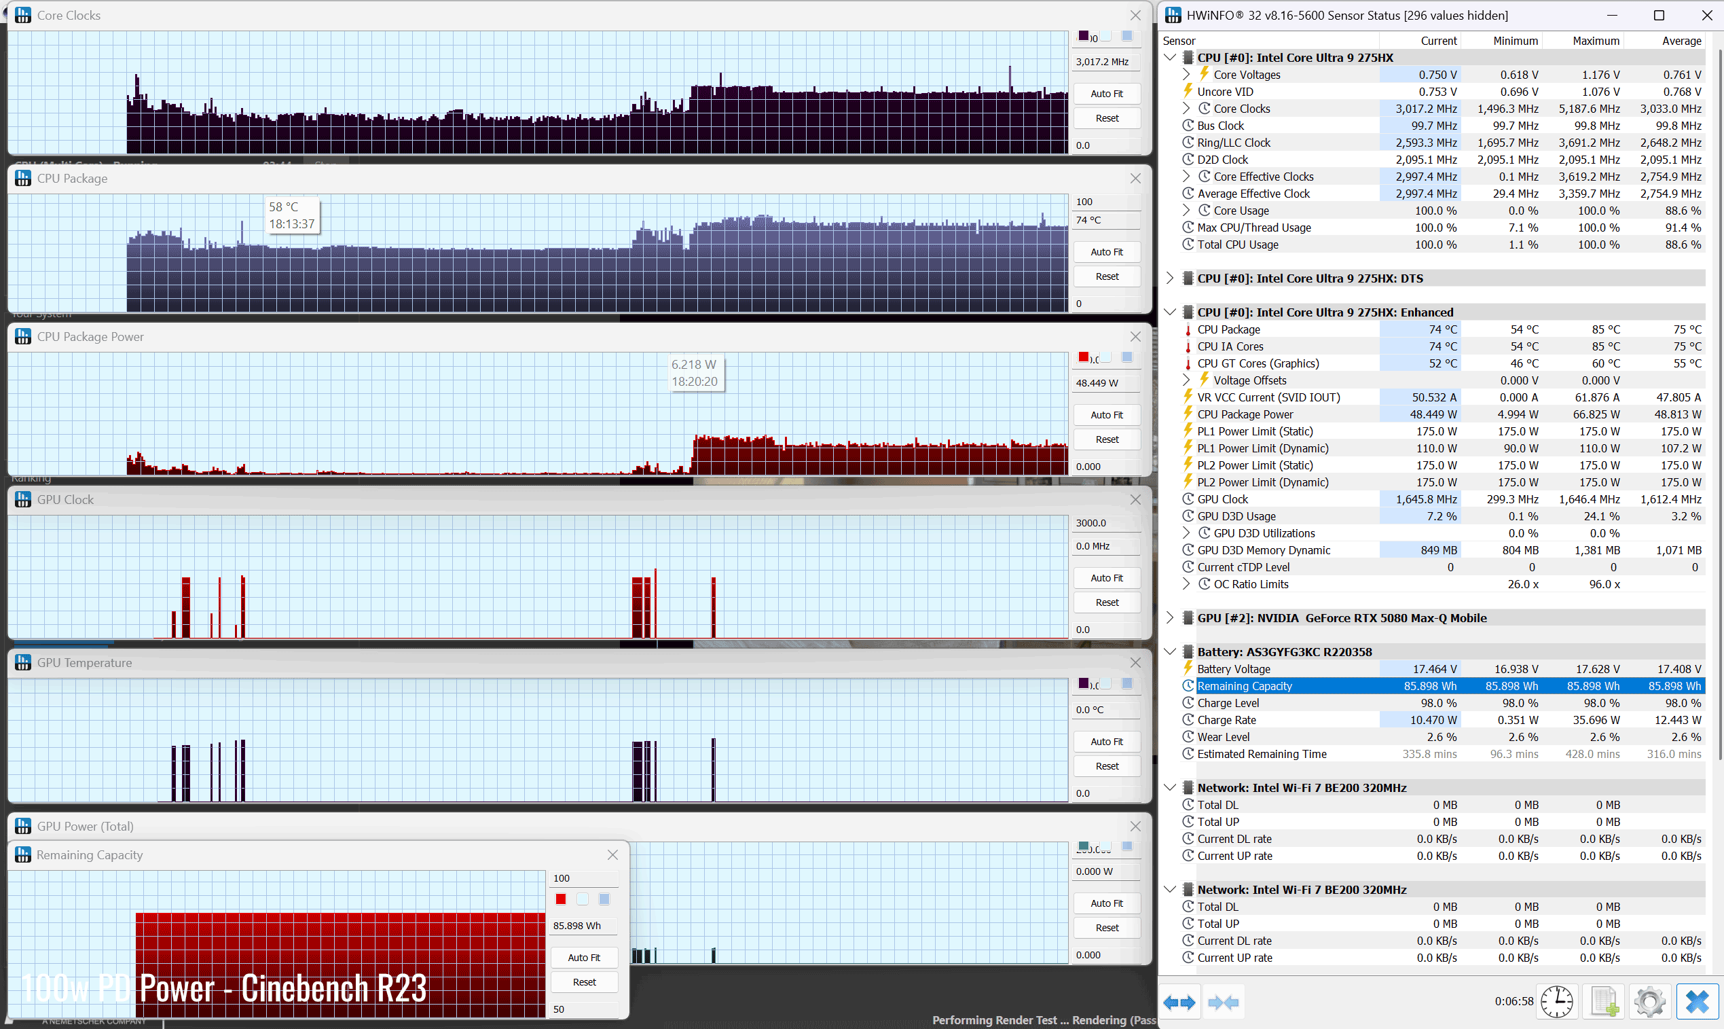This screenshot has height=1029, width=1724.
Task: Click the clock icon beside Wear Level
Action: click(x=1188, y=736)
